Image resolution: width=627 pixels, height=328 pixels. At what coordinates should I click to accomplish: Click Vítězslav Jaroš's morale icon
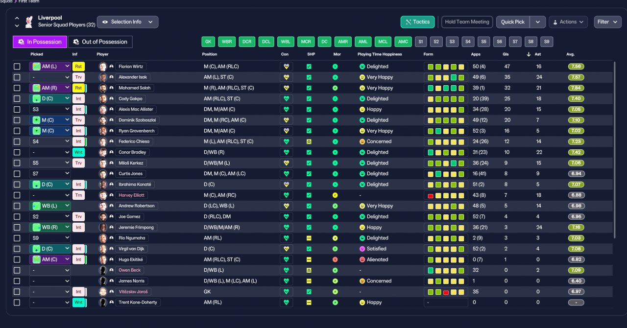pos(335,292)
